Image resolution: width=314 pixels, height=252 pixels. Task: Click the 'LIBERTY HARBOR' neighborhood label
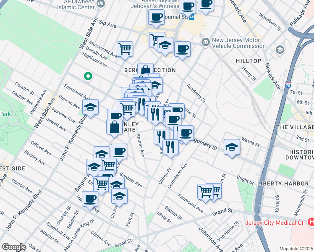tap(283, 184)
